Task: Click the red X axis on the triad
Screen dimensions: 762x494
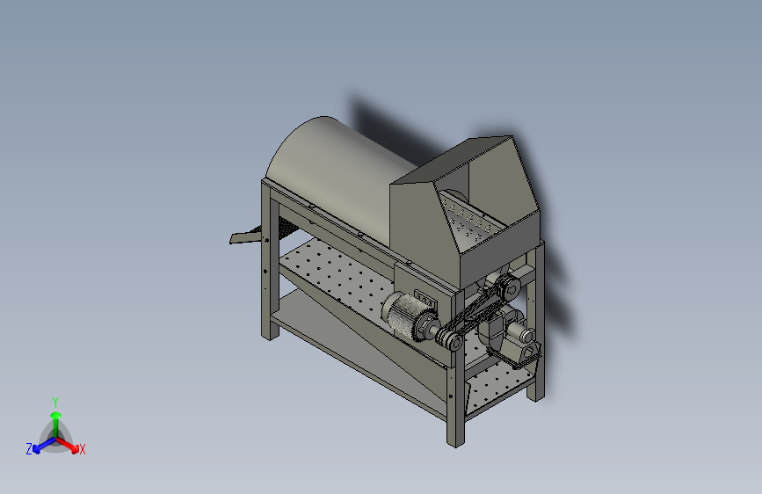Action: click(68, 445)
